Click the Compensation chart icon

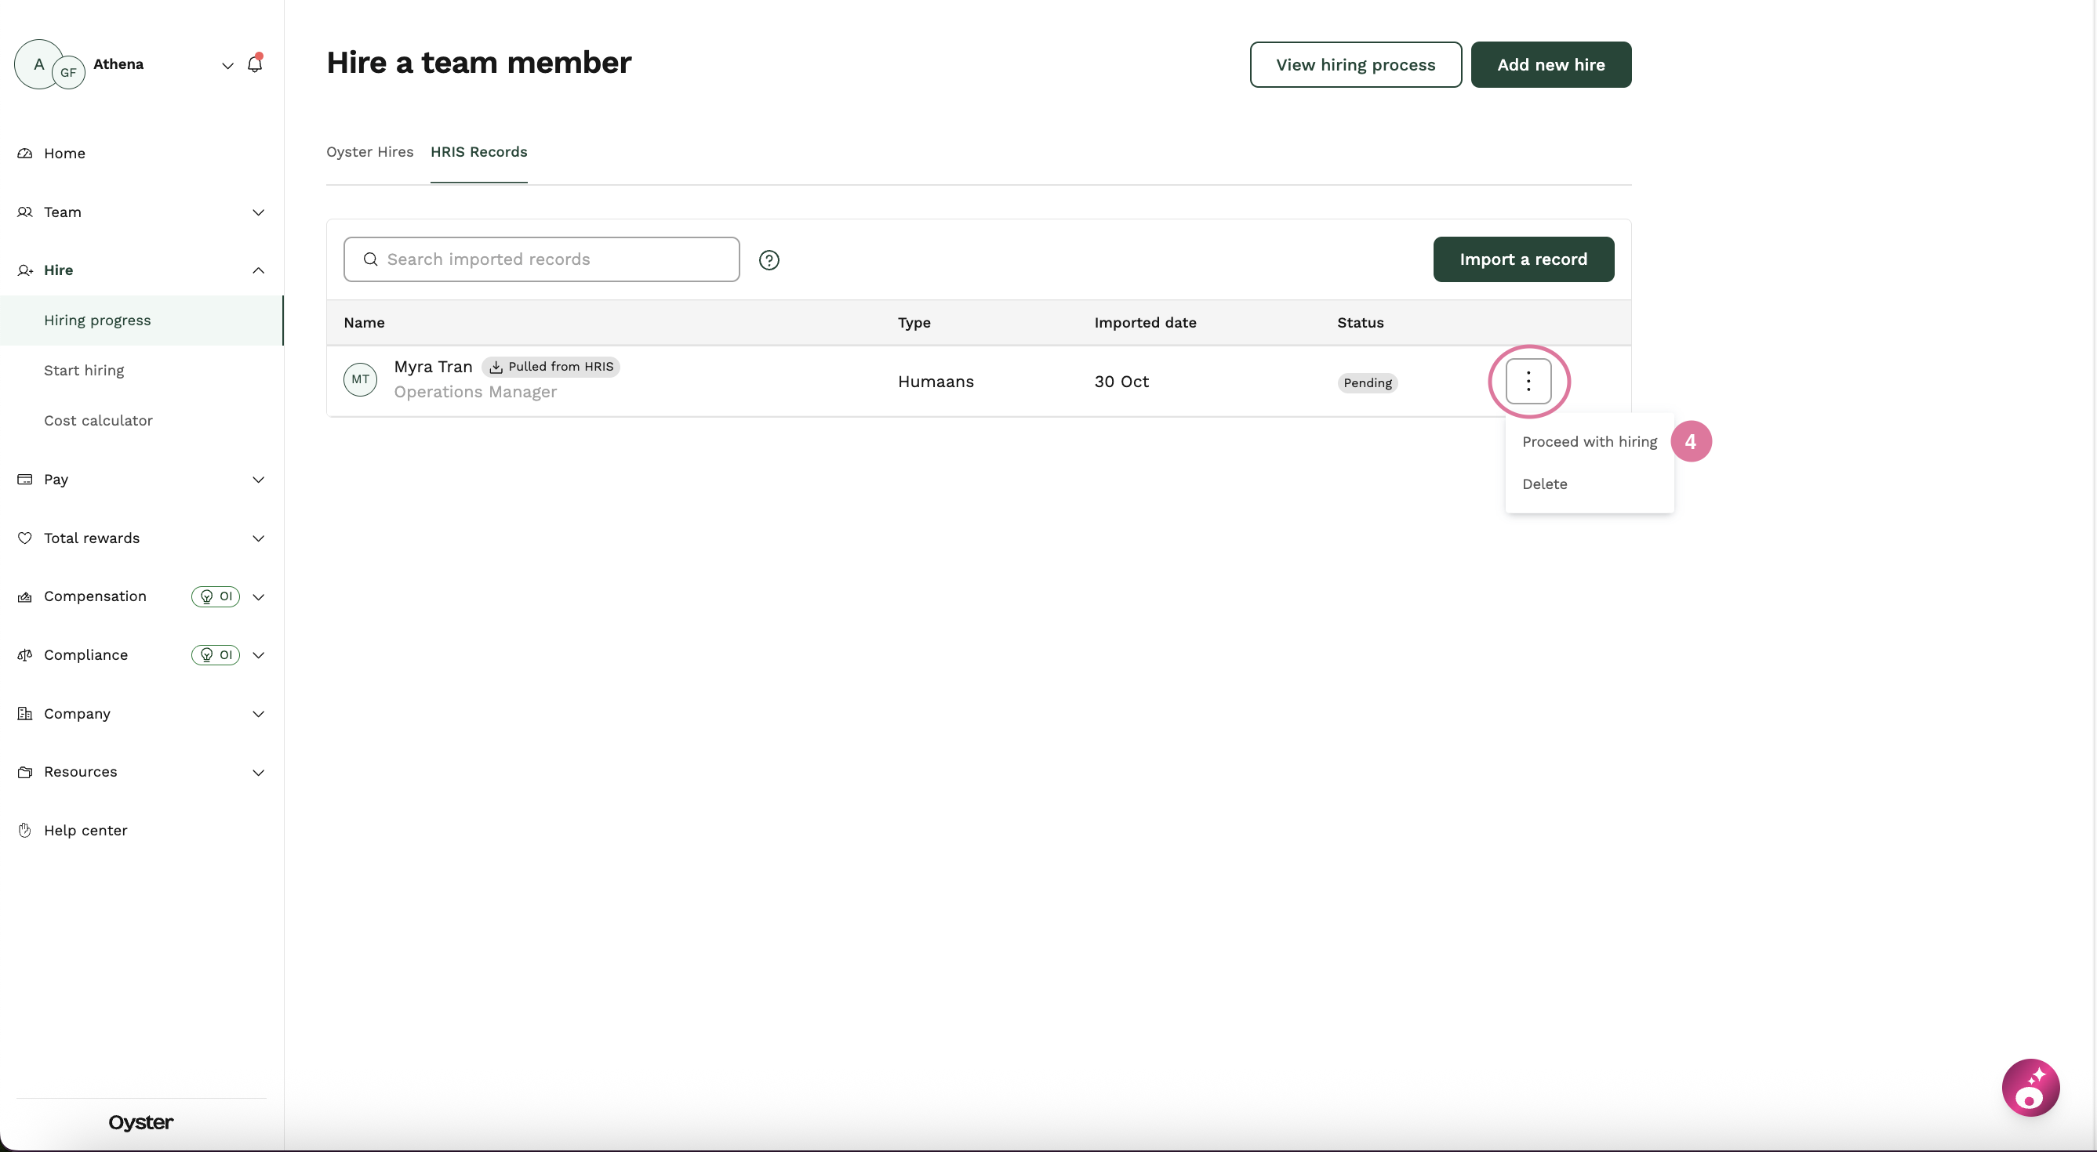[25, 596]
